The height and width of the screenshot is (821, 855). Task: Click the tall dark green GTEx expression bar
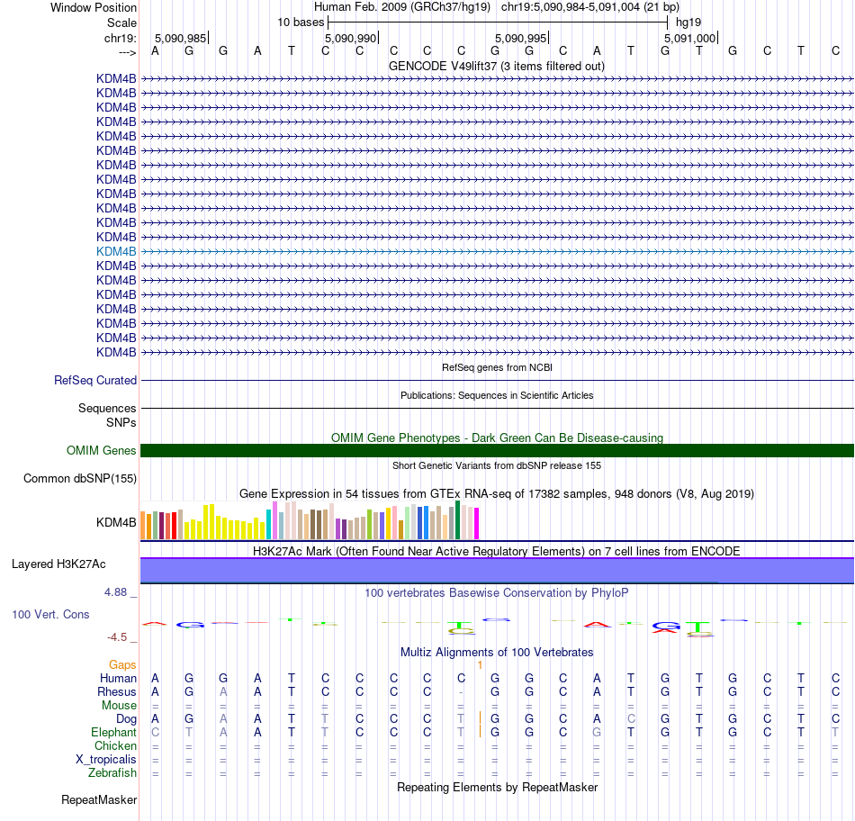(457, 520)
